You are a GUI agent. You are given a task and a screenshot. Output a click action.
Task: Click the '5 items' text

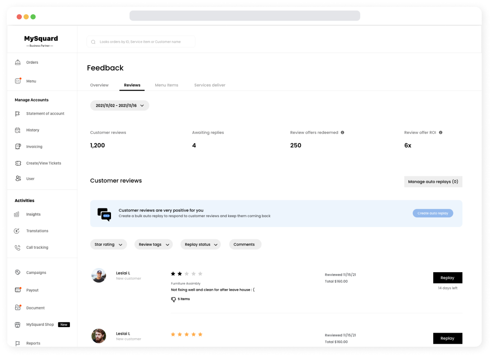coord(184,299)
